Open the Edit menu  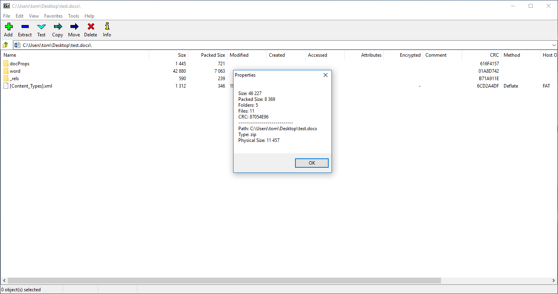(x=20, y=16)
